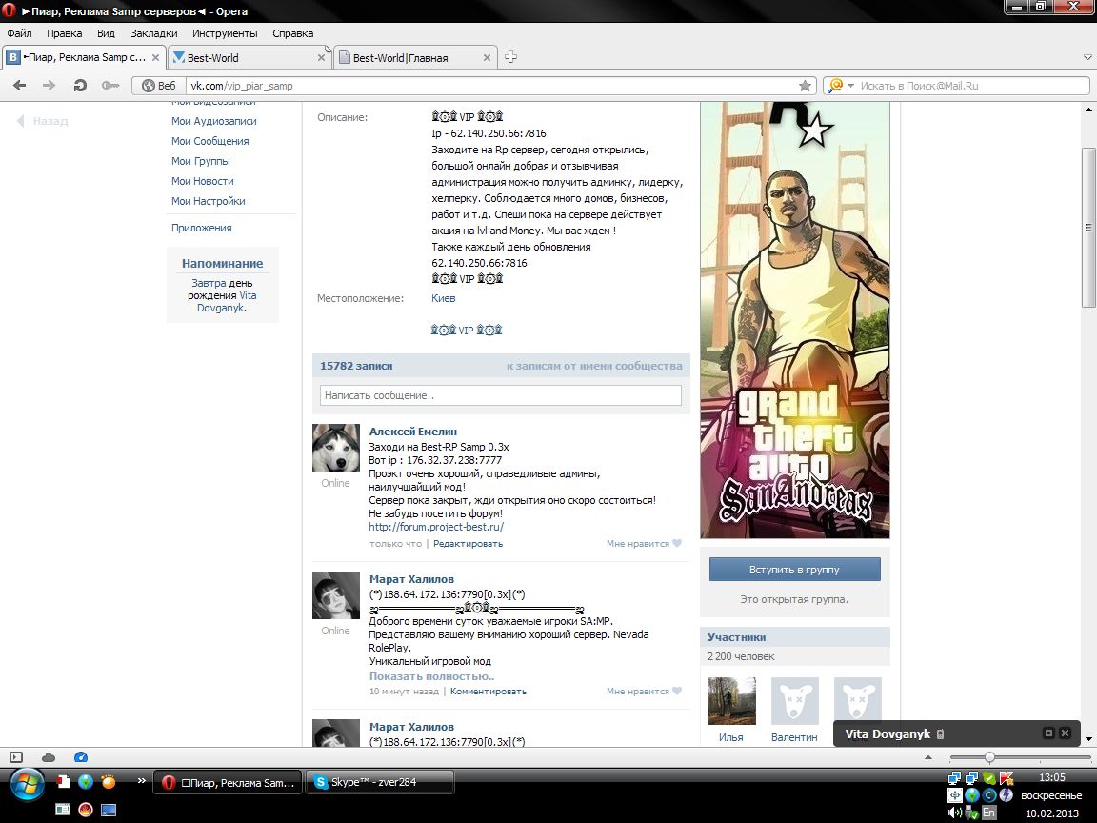1097x823 pixels.
Task: Click the Opera taskbar button
Action: click(x=228, y=782)
